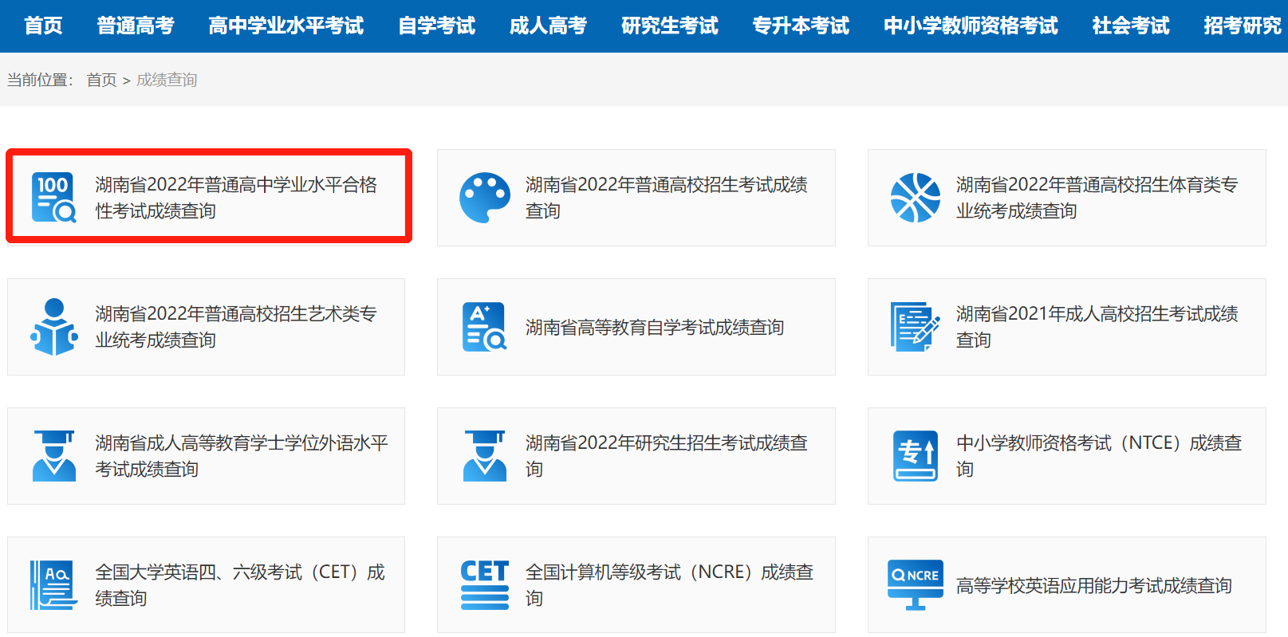Click the 专 icon for 教师资格考试
The width and height of the screenshot is (1288, 637).
(x=915, y=455)
